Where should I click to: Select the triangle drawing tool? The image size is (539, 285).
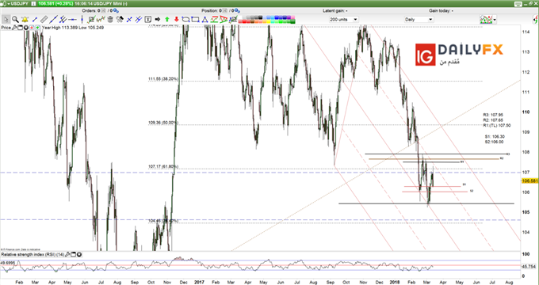click(205, 19)
